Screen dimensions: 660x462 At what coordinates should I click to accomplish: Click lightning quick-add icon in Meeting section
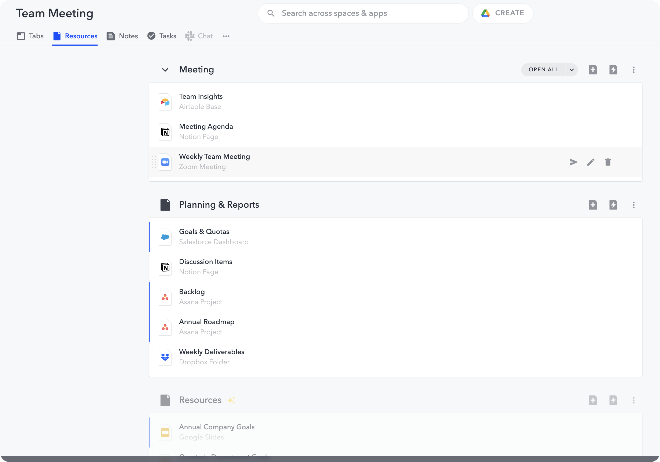click(613, 69)
